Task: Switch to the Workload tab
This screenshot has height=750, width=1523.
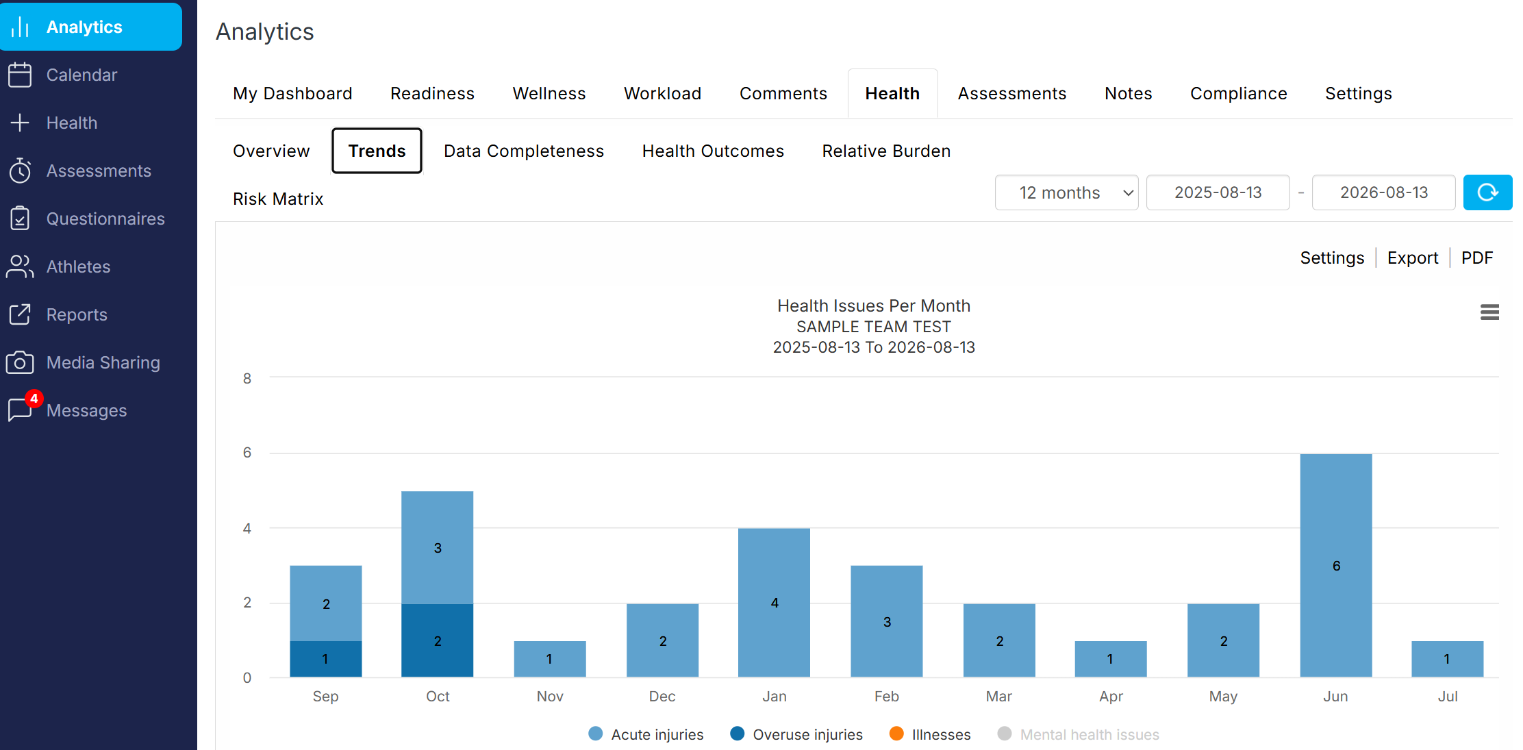Action: 662,93
